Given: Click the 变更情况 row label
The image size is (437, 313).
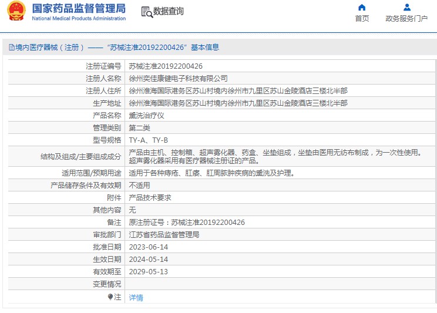Looking at the screenshot, I should (x=107, y=284).
